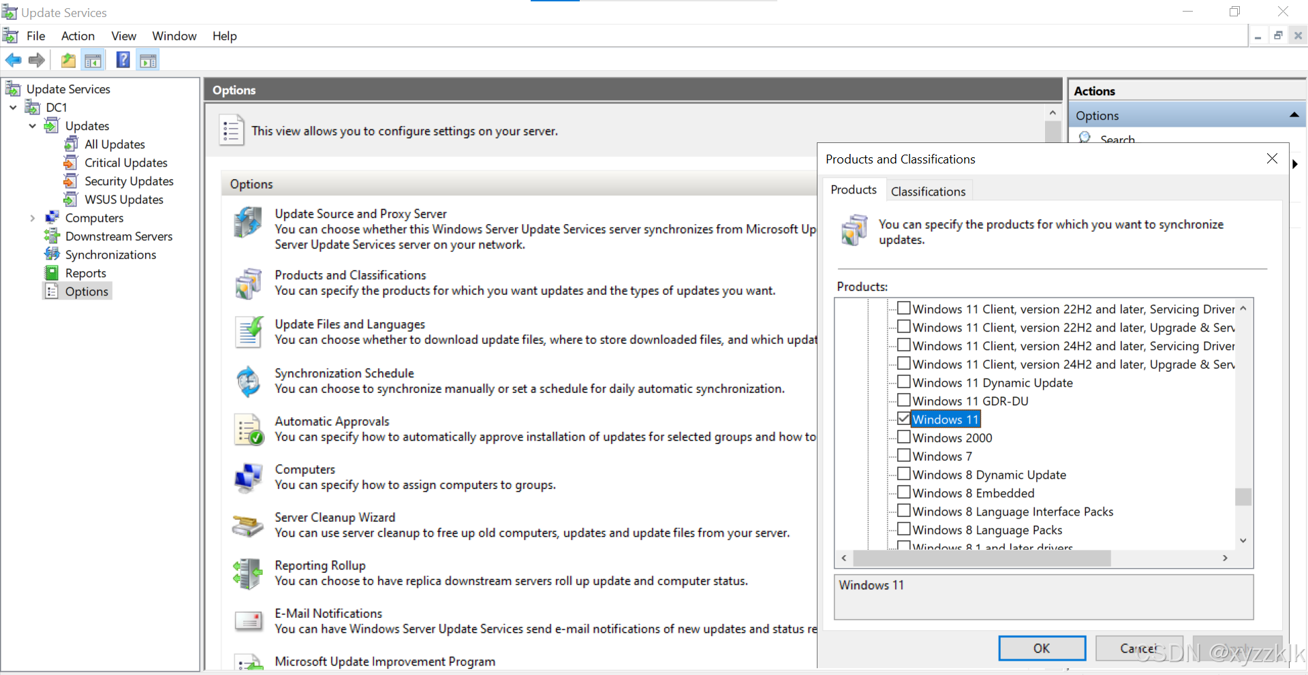Open the View menu
The width and height of the screenshot is (1308, 675).
(x=124, y=36)
